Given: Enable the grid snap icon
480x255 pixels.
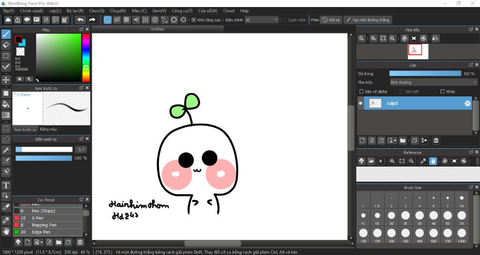Looking at the screenshot, I should pyautogui.click(x=127, y=20).
